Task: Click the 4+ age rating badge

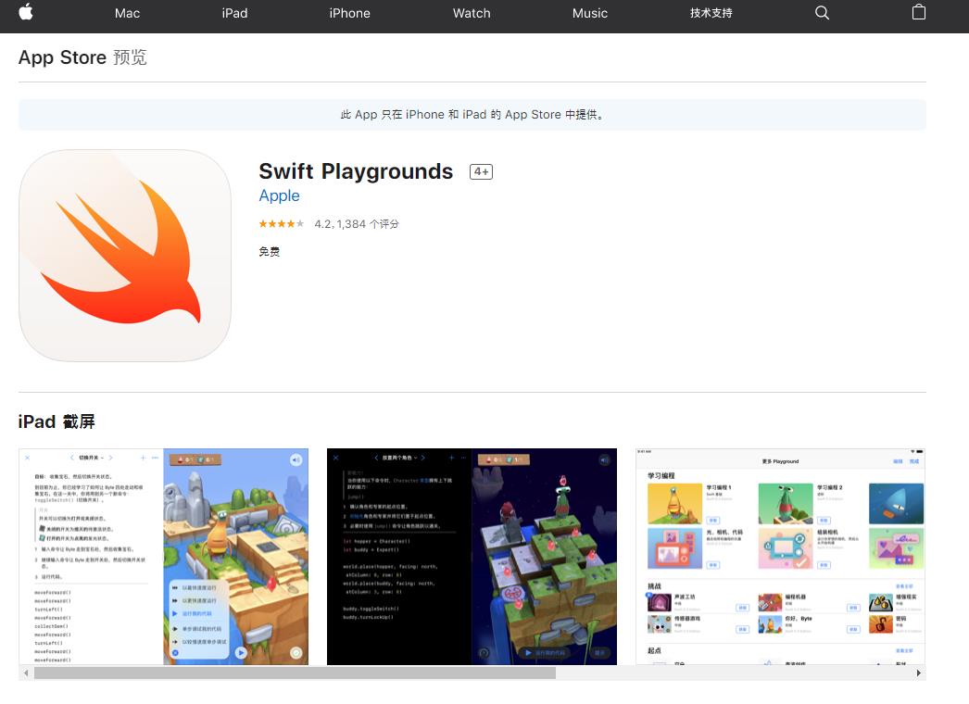Action: click(x=481, y=172)
